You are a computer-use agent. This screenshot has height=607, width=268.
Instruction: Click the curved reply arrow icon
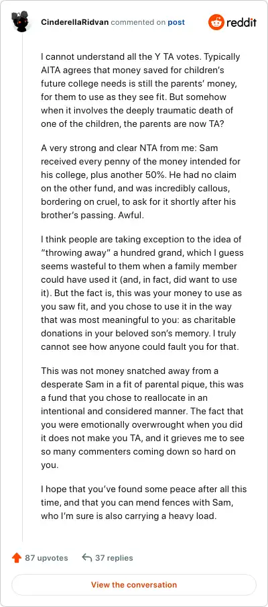coord(87,558)
